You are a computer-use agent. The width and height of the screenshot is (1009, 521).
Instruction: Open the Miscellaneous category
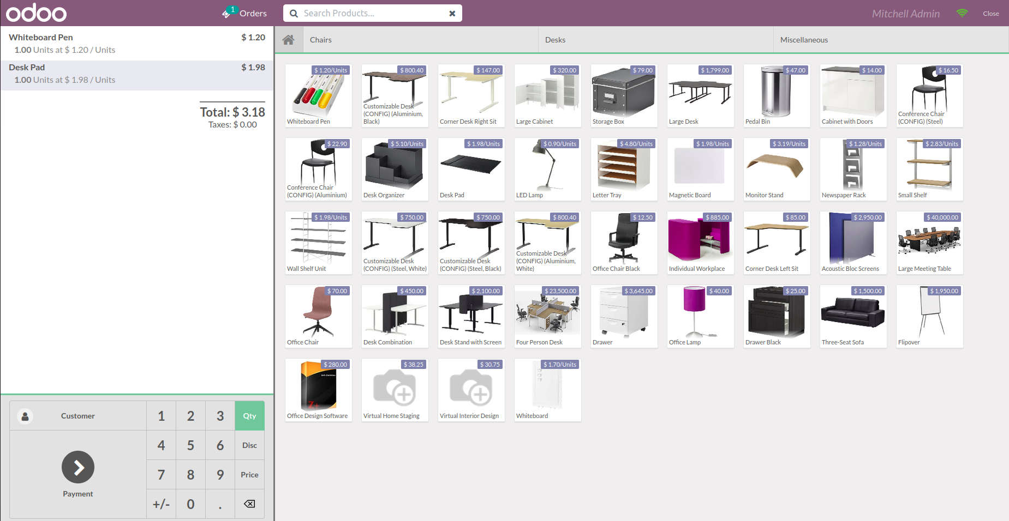point(804,40)
